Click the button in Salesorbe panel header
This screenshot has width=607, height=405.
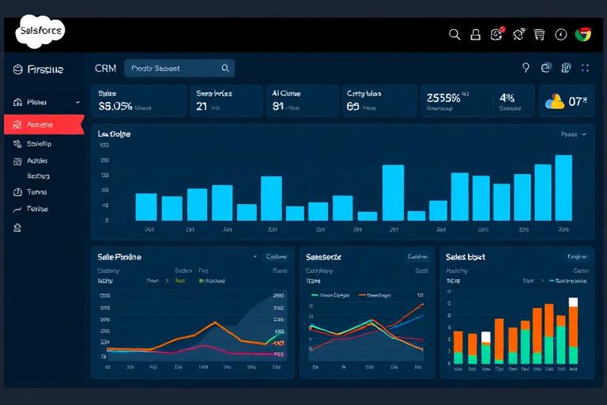[x=417, y=256]
